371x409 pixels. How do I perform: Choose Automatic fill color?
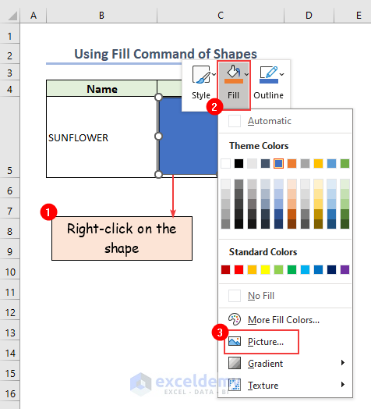coord(285,121)
